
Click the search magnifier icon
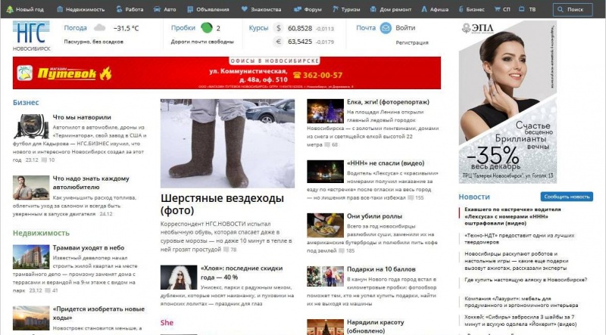[x=561, y=10]
